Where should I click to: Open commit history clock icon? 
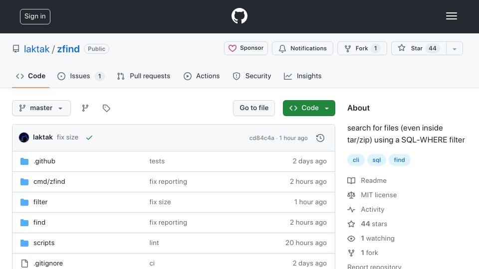point(320,138)
